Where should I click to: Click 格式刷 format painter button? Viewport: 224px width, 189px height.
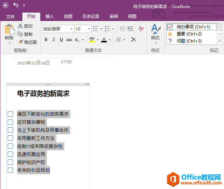click(27, 42)
